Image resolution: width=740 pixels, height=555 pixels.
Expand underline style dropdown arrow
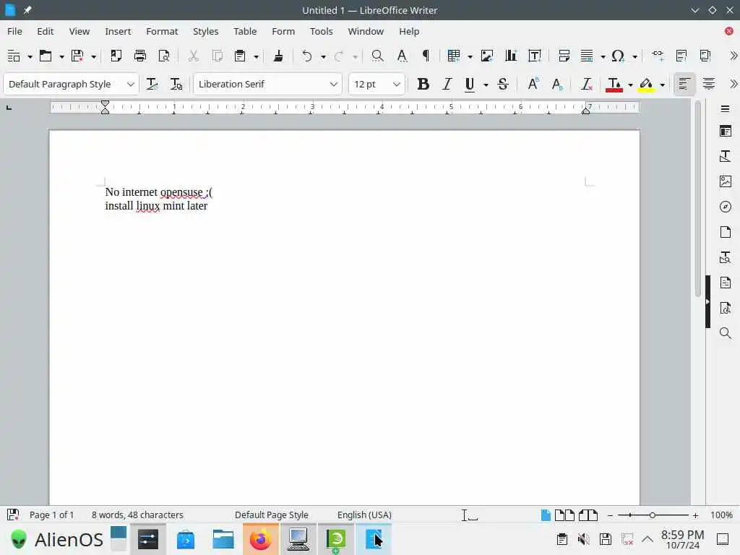tap(486, 85)
